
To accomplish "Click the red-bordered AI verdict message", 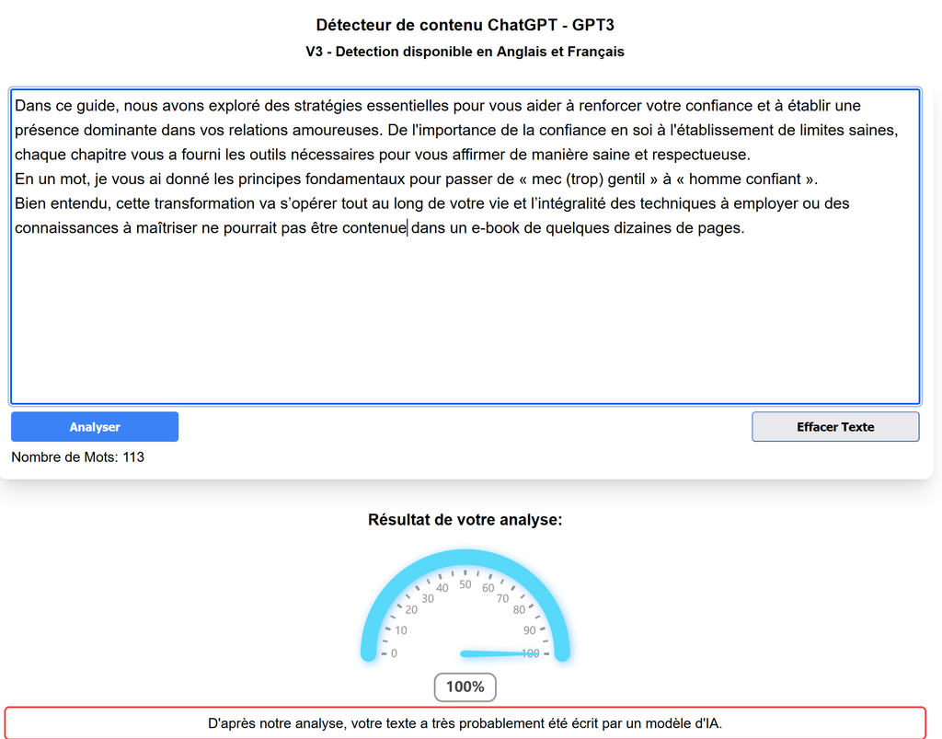I will click(x=465, y=722).
